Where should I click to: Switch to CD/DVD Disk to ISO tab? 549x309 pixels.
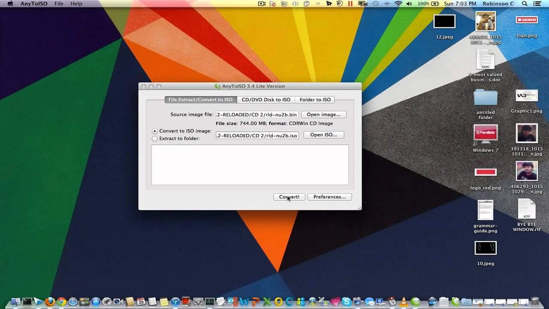point(266,100)
